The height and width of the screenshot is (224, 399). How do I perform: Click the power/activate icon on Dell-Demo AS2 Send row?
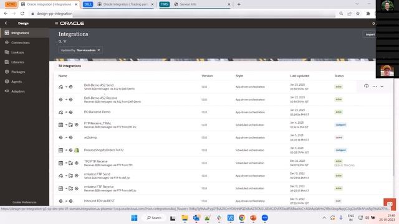tap(366, 86)
